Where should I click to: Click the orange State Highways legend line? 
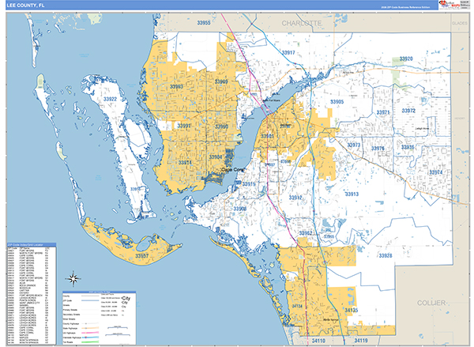click(x=90, y=328)
